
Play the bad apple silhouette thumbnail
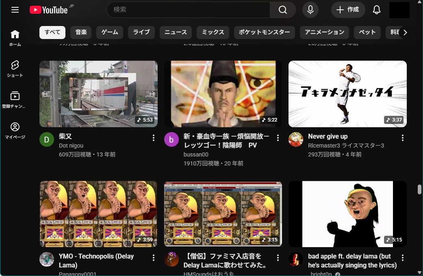pos(347,214)
